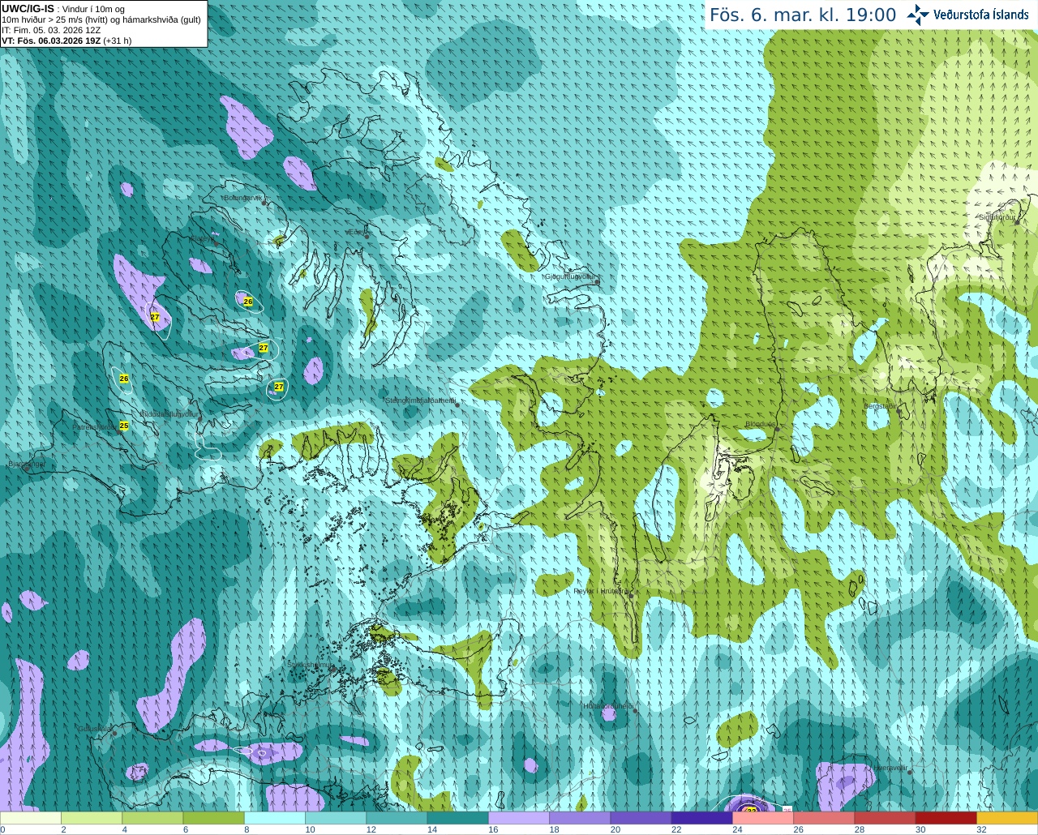Screen dimensions: 1038x835
Task: Click the Steingrímsfjarðarheiði station label
Action: 420,400
